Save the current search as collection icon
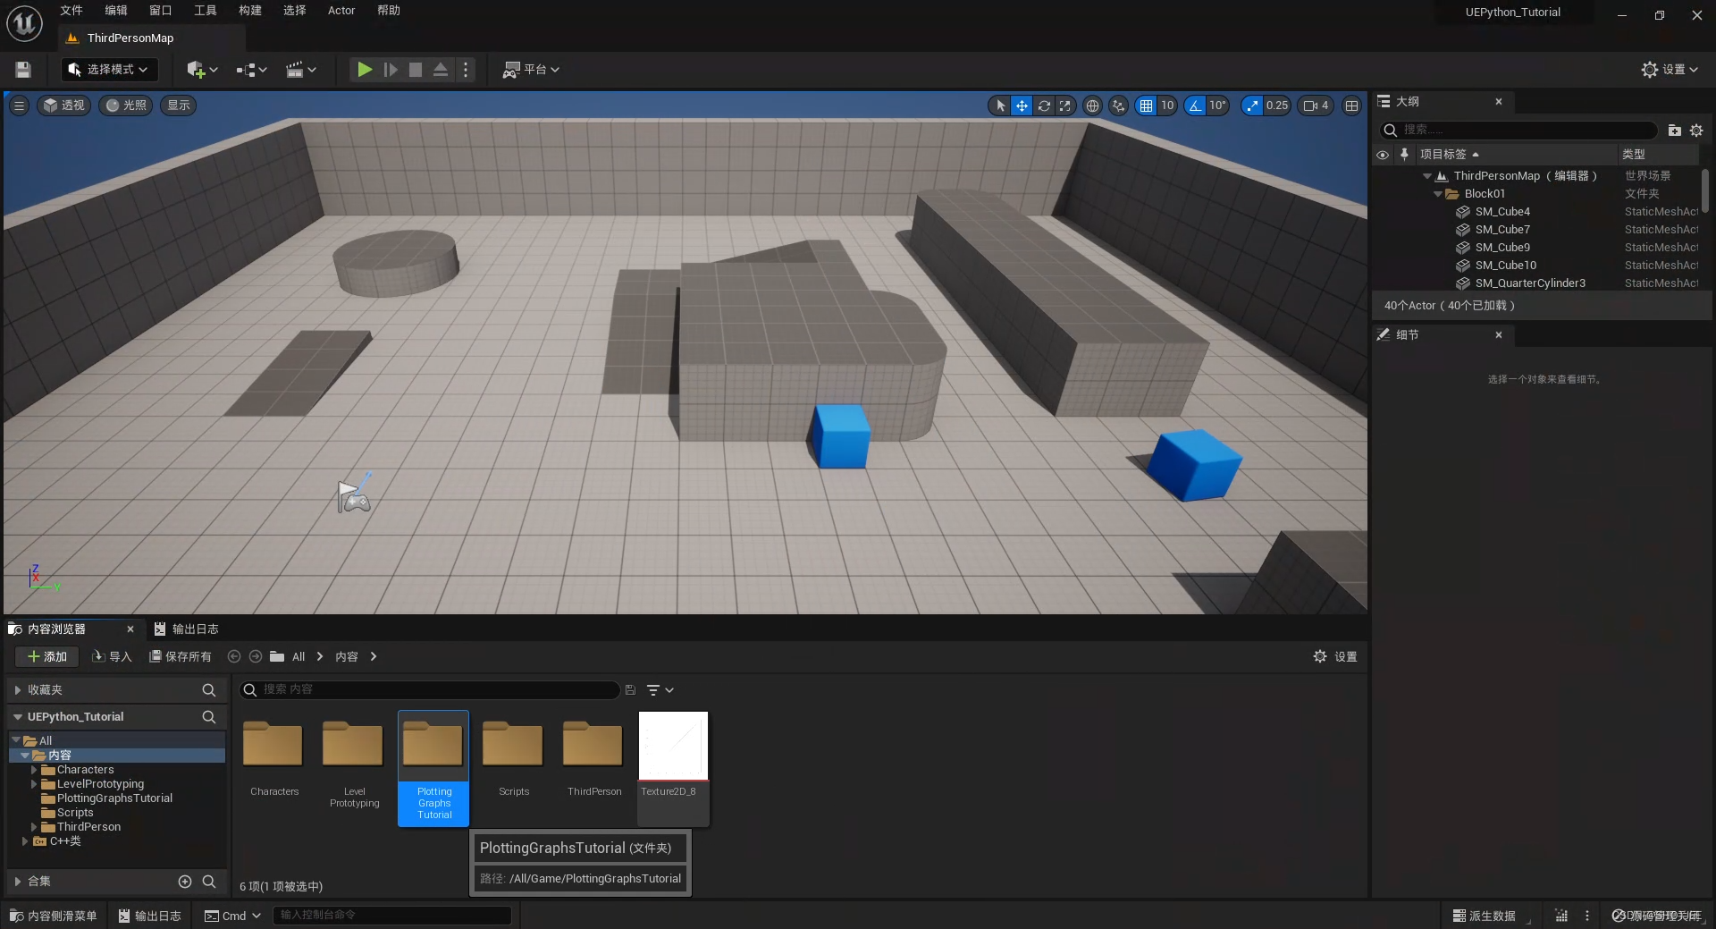 630,690
